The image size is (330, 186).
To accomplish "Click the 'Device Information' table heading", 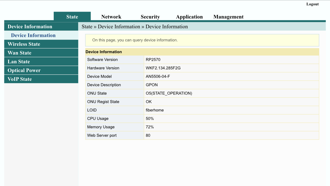I will coord(103,52).
